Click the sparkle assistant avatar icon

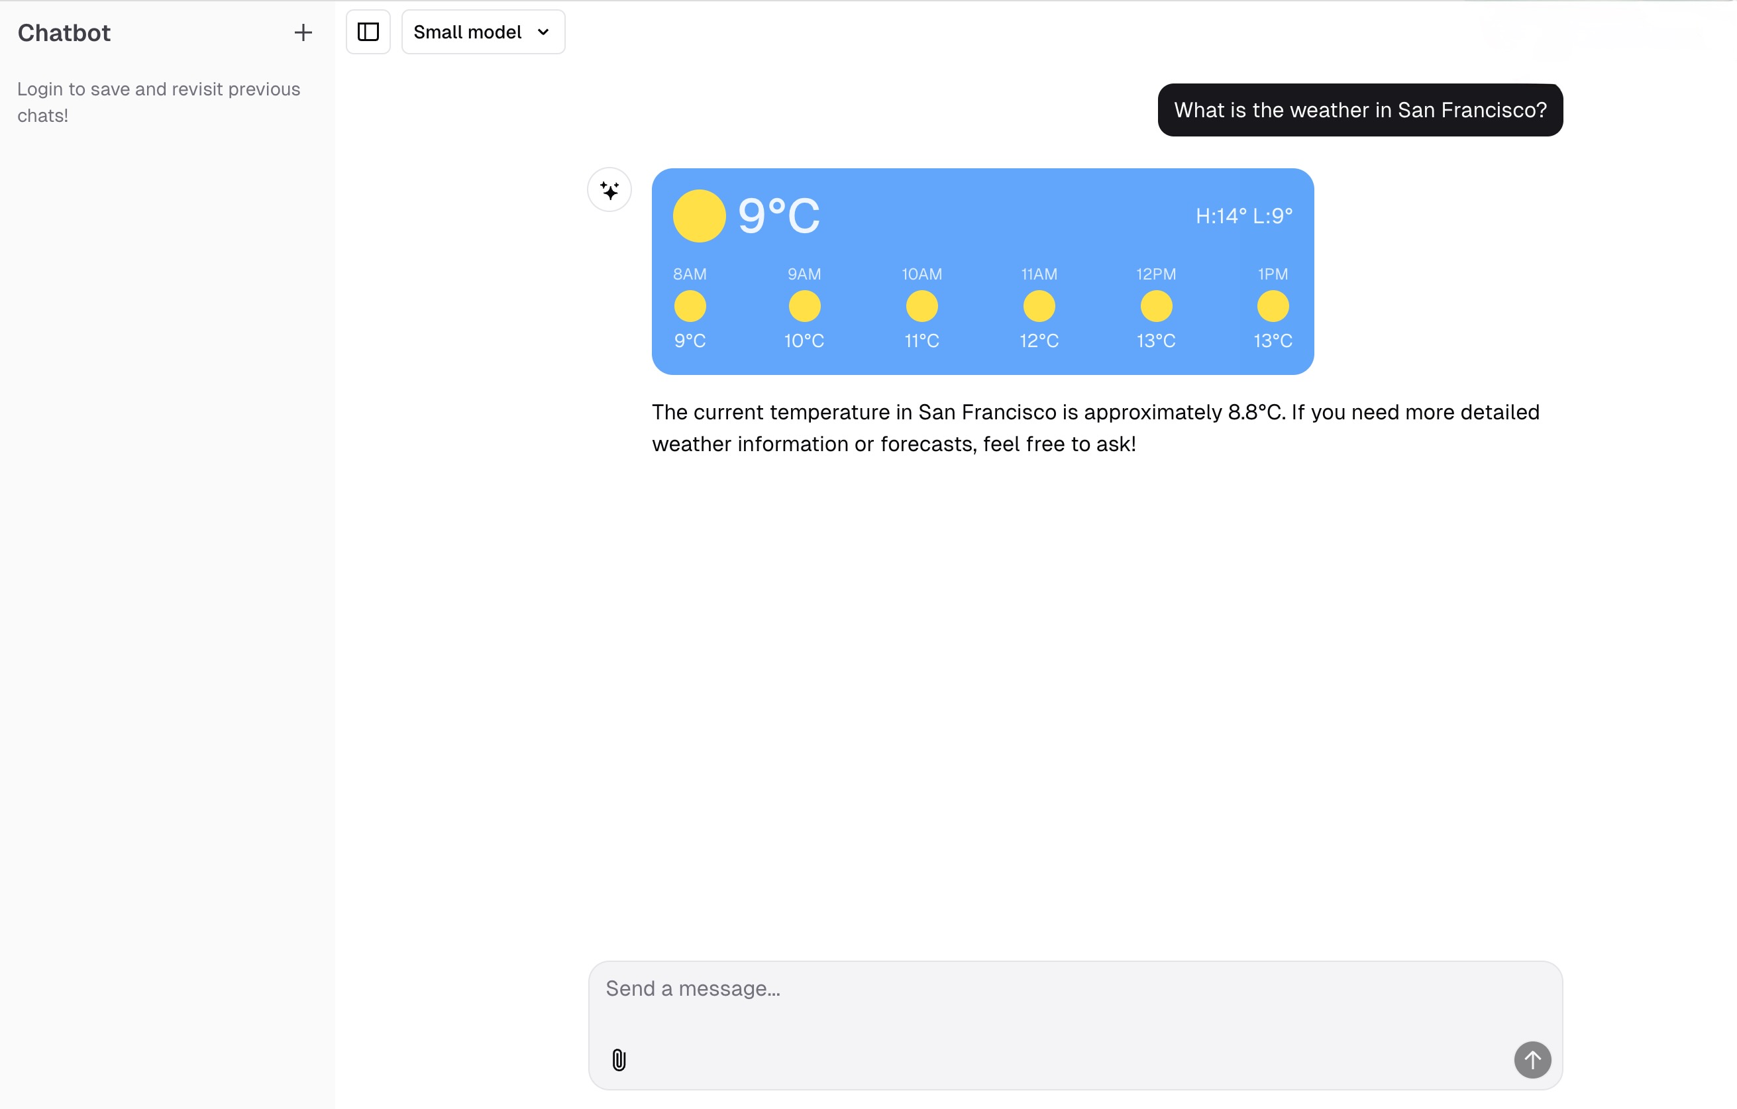[609, 189]
